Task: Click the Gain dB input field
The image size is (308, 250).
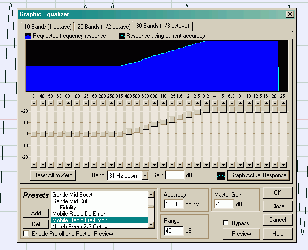Action: click(x=175, y=175)
